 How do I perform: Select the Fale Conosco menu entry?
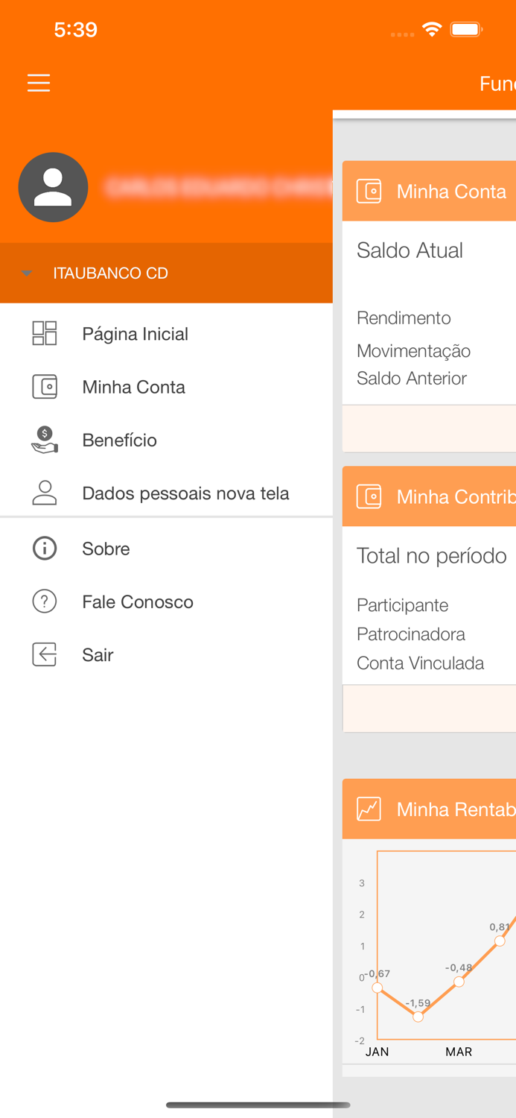(138, 601)
